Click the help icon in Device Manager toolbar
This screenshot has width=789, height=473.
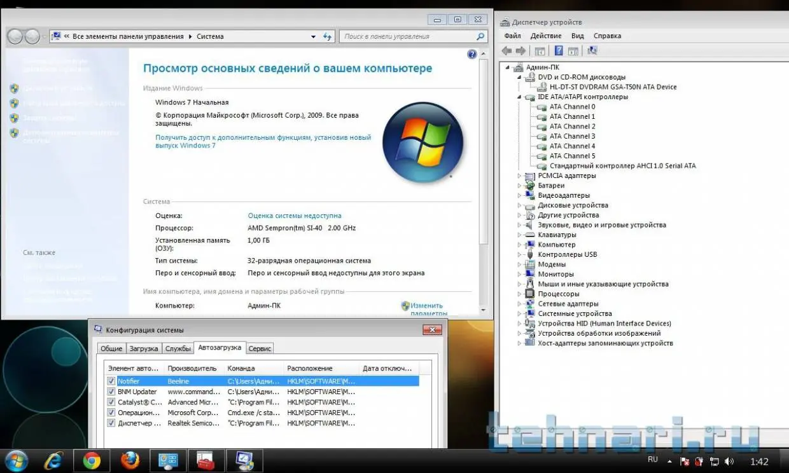(x=559, y=51)
